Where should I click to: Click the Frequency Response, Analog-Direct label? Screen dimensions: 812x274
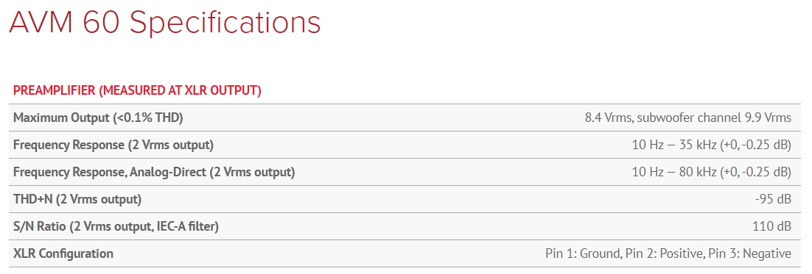click(154, 172)
